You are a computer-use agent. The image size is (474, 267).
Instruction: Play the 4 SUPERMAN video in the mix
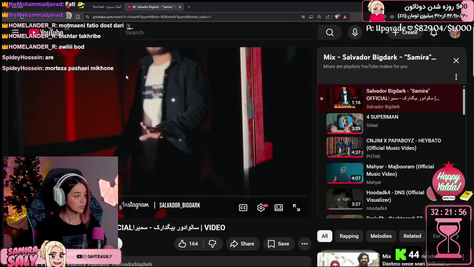click(x=390, y=123)
